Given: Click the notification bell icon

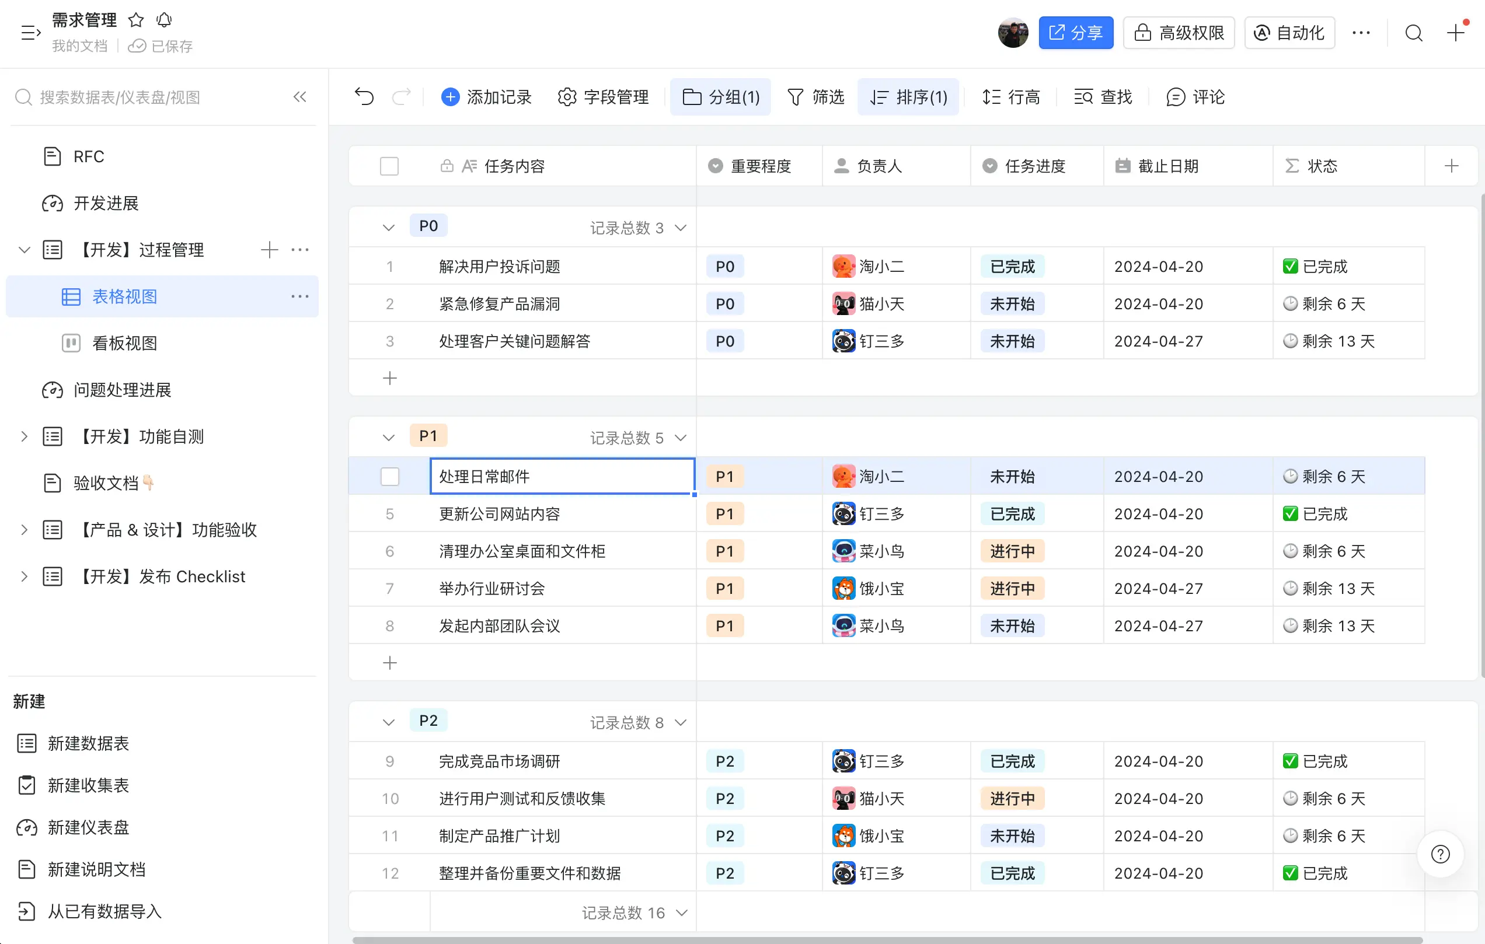Looking at the screenshot, I should (164, 20).
